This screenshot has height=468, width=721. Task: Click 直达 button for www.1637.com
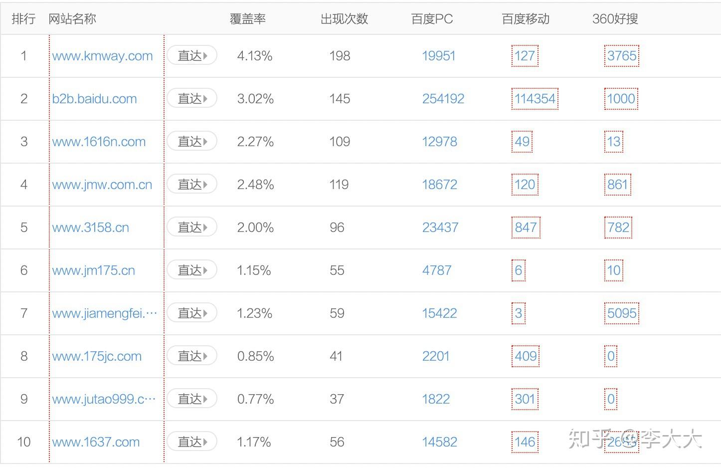192,442
